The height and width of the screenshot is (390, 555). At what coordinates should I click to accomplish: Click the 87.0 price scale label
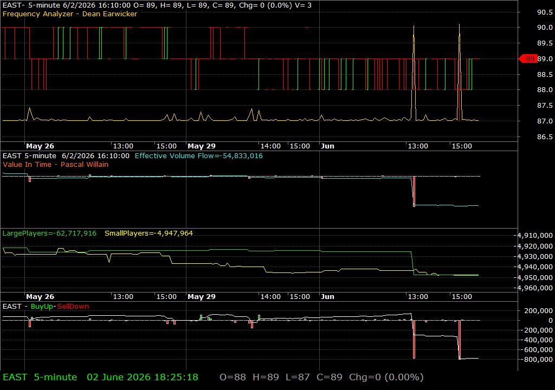tap(545, 121)
